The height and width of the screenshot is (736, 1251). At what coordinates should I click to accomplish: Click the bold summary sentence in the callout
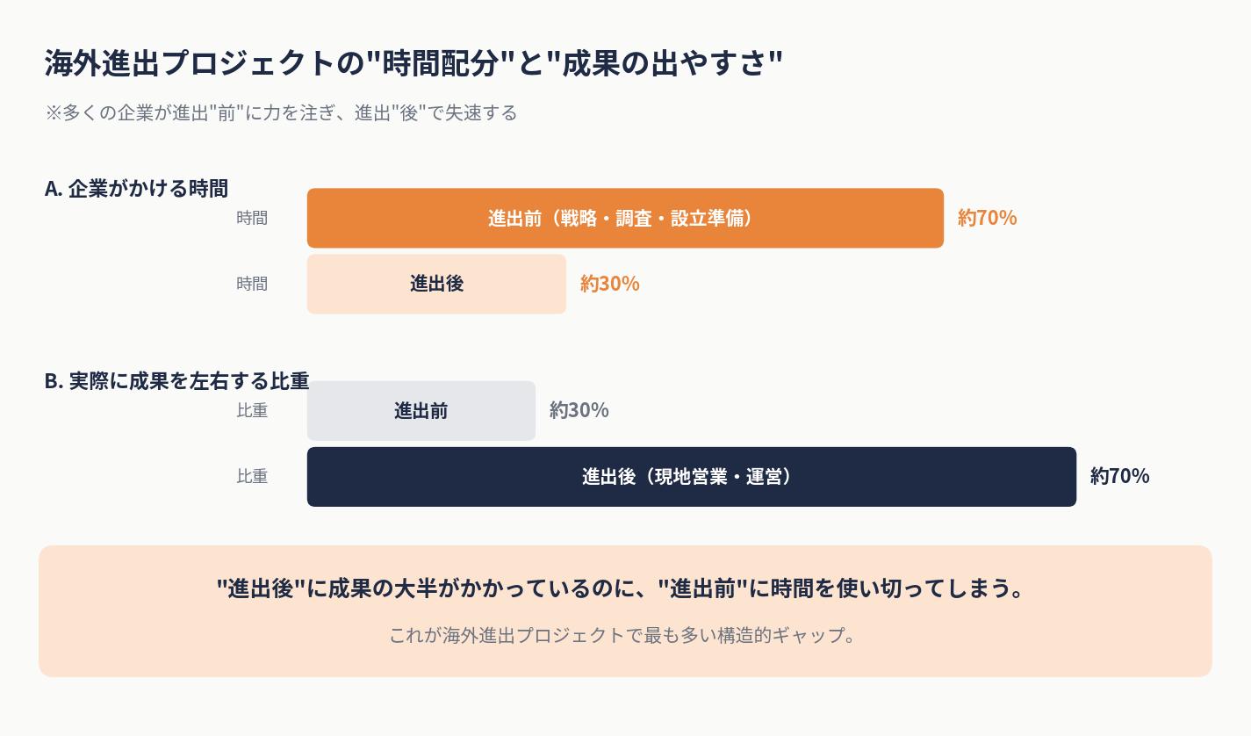622,588
